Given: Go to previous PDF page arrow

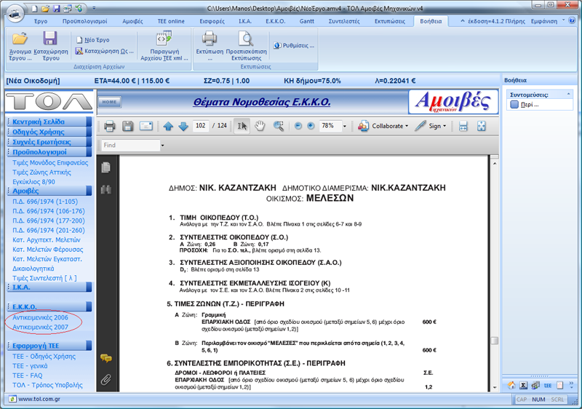Looking at the screenshot, I should [168, 126].
